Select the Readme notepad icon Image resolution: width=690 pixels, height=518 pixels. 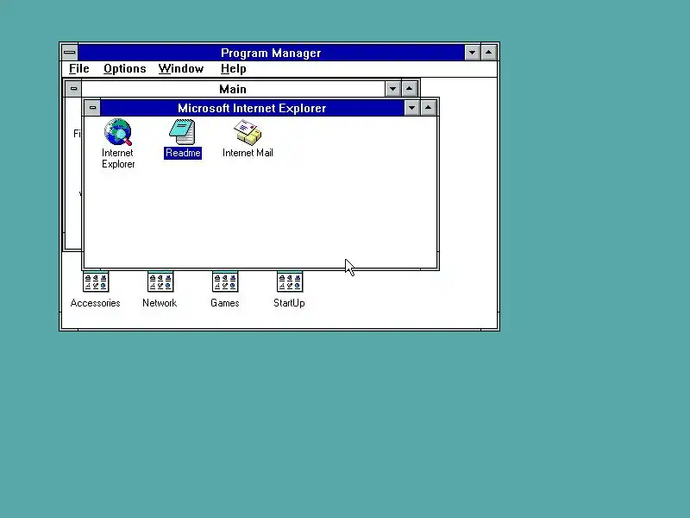182,132
